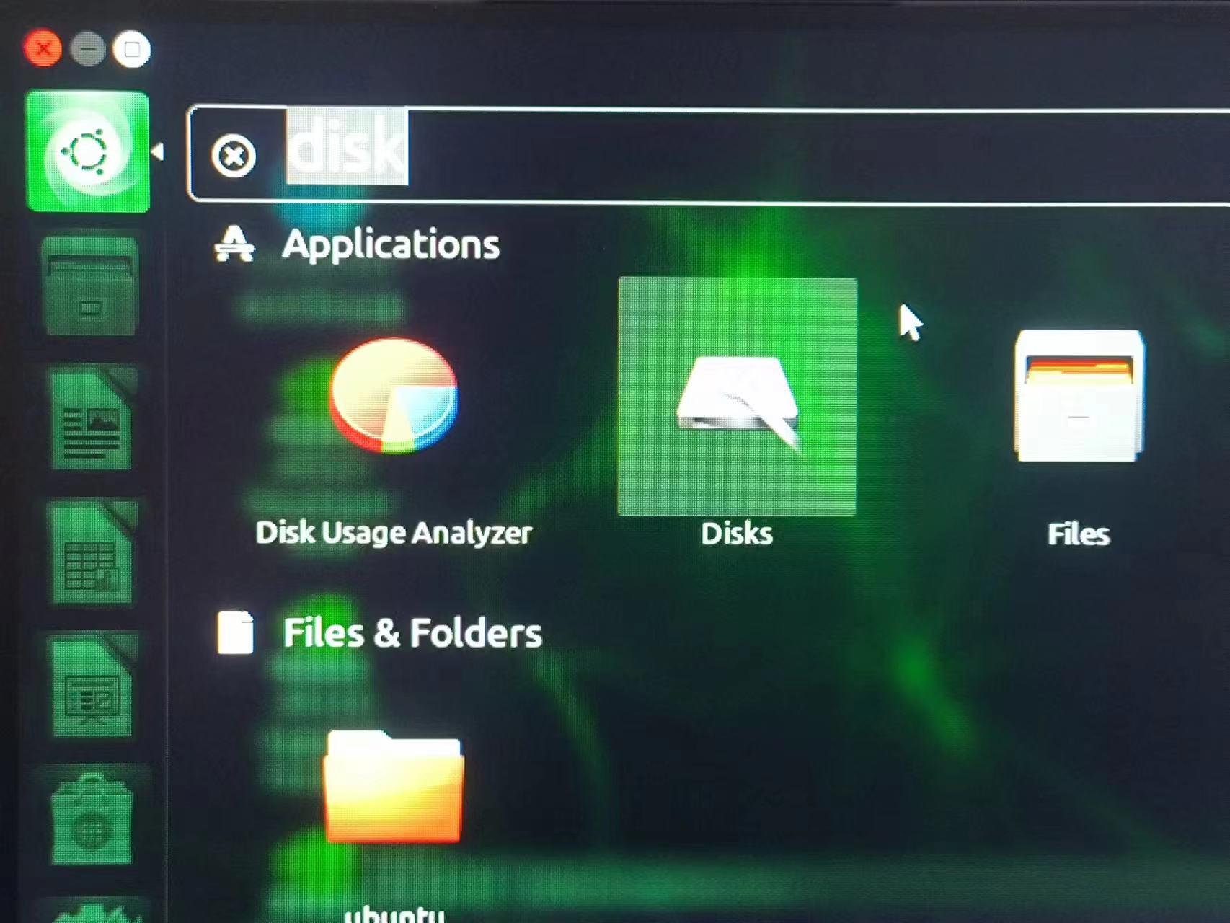Maximize the Dash with the white button

[132, 49]
